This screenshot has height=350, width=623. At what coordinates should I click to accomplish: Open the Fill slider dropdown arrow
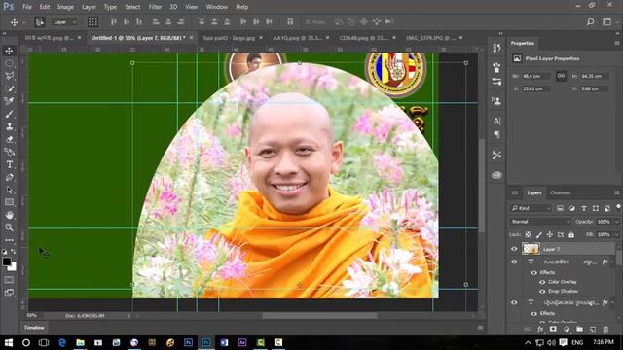616,235
